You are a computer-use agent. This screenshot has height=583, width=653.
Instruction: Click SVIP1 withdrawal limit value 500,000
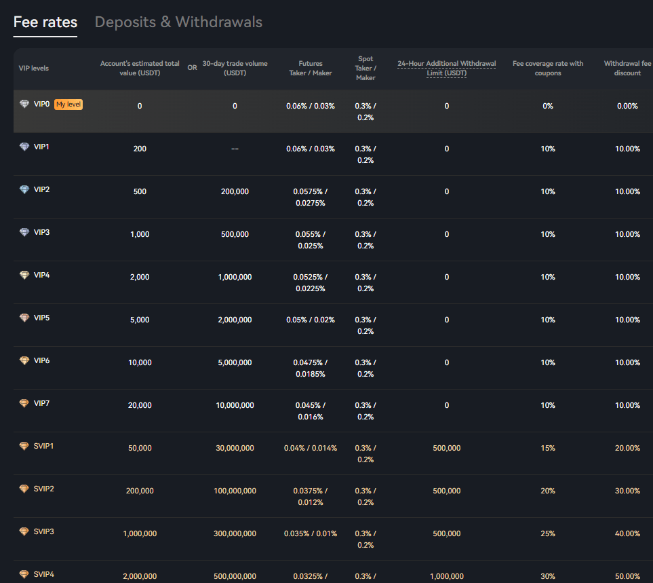click(x=446, y=448)
